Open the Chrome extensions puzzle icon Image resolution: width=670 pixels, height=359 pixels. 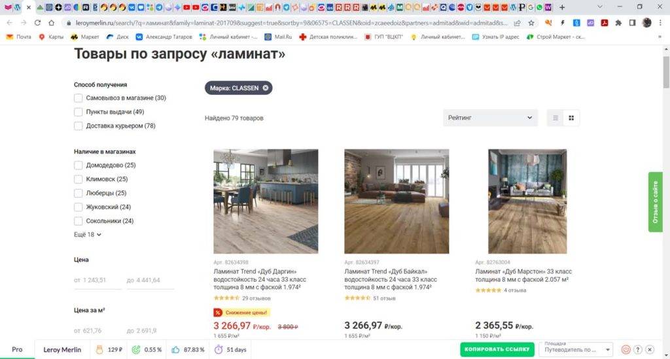617,22
